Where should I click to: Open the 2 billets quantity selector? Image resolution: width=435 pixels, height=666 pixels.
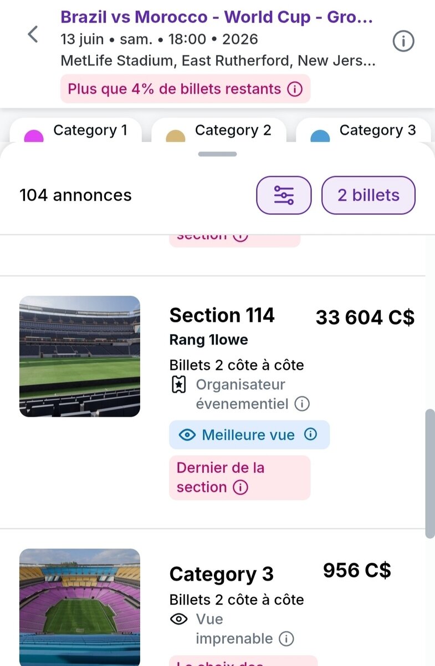(368, 195)
